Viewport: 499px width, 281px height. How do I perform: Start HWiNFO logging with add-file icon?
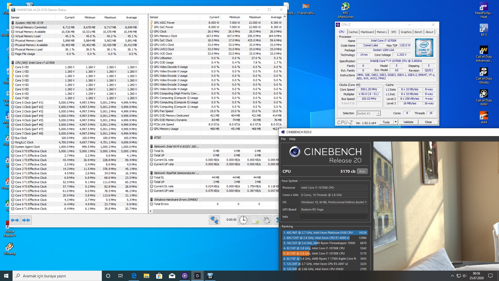pyautogui.click(x=255, y=220)
